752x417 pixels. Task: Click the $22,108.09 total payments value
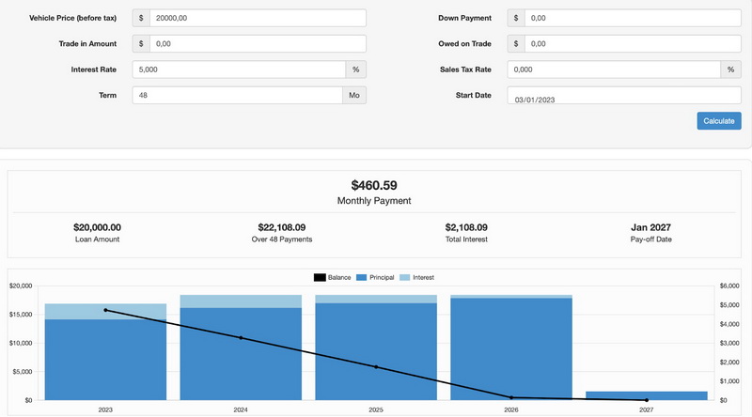pyautogui.click(x=281, y=227)
